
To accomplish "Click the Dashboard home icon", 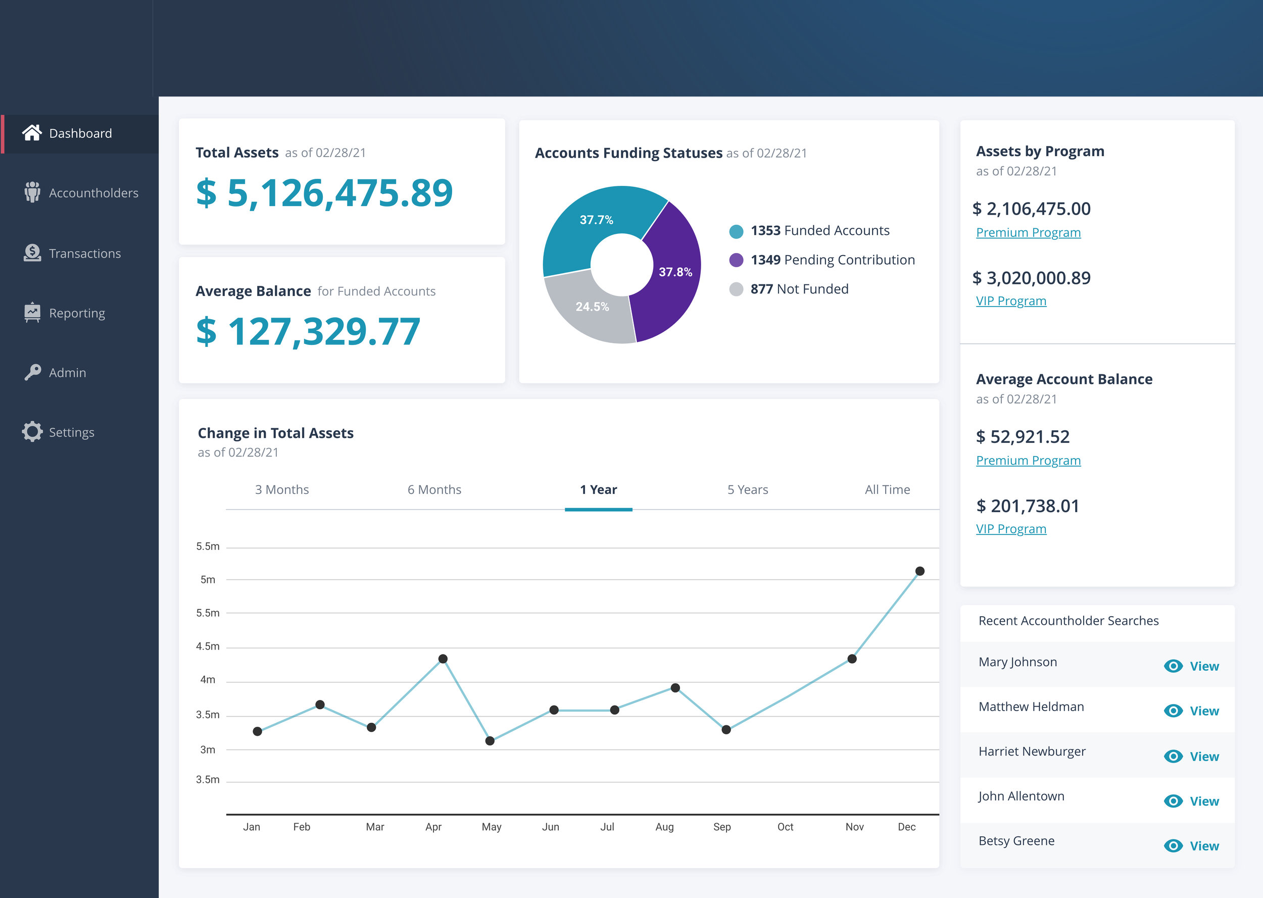I will coord(31,133).
